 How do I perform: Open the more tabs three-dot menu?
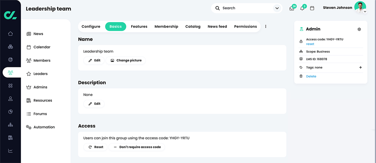[266, 27]
